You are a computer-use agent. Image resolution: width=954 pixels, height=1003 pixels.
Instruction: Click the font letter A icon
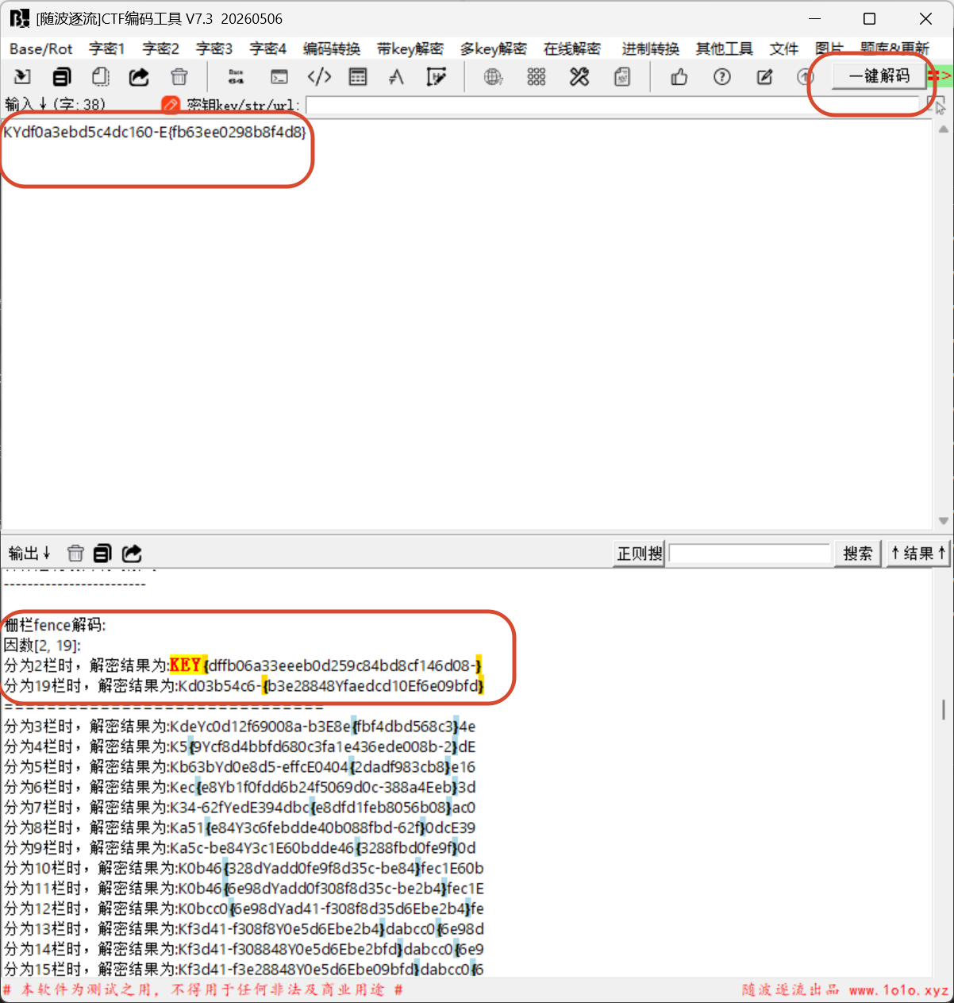pos(396,77)
